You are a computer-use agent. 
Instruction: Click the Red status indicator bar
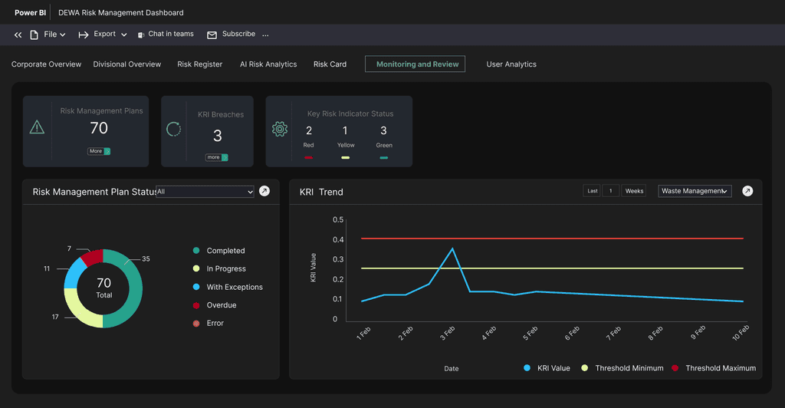(308, 158)
